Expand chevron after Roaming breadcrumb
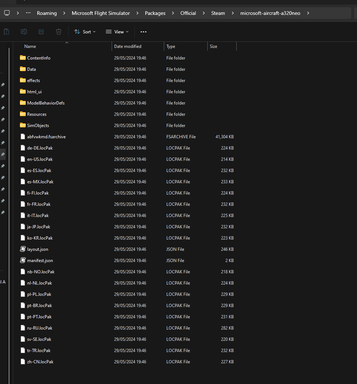The width and height of the screenshot is (357, 384). [x=64, y=13]
